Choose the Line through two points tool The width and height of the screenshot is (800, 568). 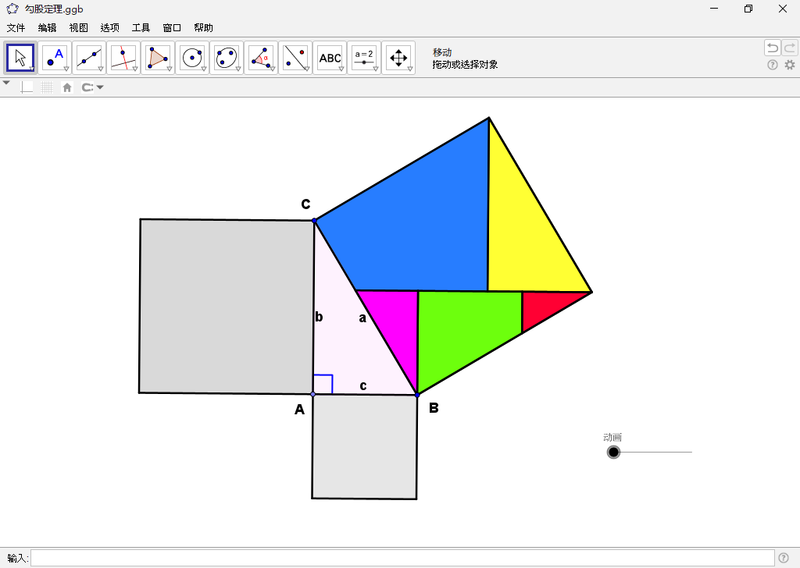90,58
